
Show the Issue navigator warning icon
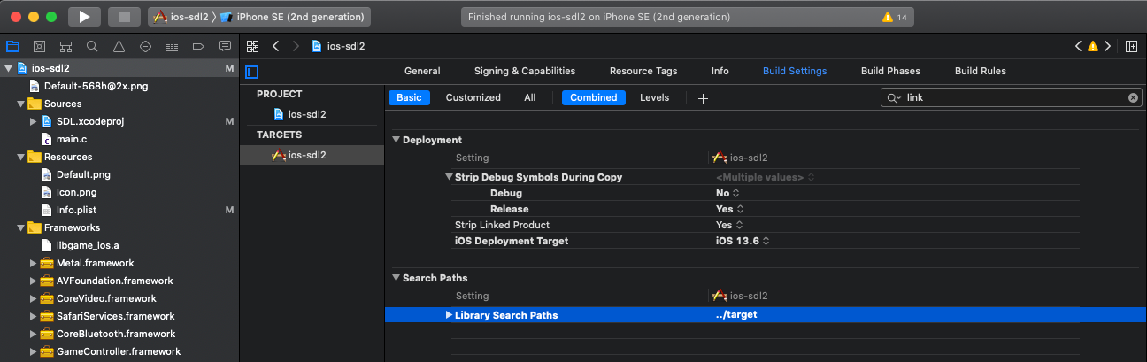pos(119,46)
